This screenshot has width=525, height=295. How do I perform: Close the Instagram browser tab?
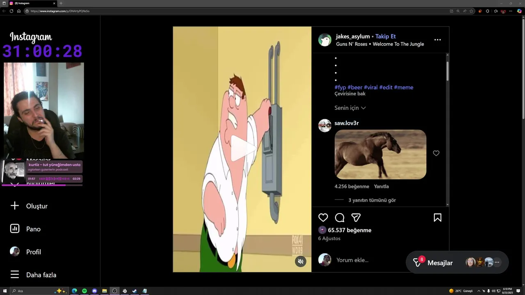(x=54, y=3)
